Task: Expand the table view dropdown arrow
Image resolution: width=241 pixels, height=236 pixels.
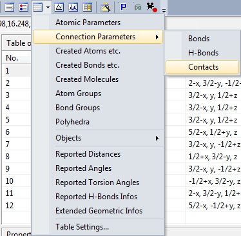Action: click(x=48, y=7)
